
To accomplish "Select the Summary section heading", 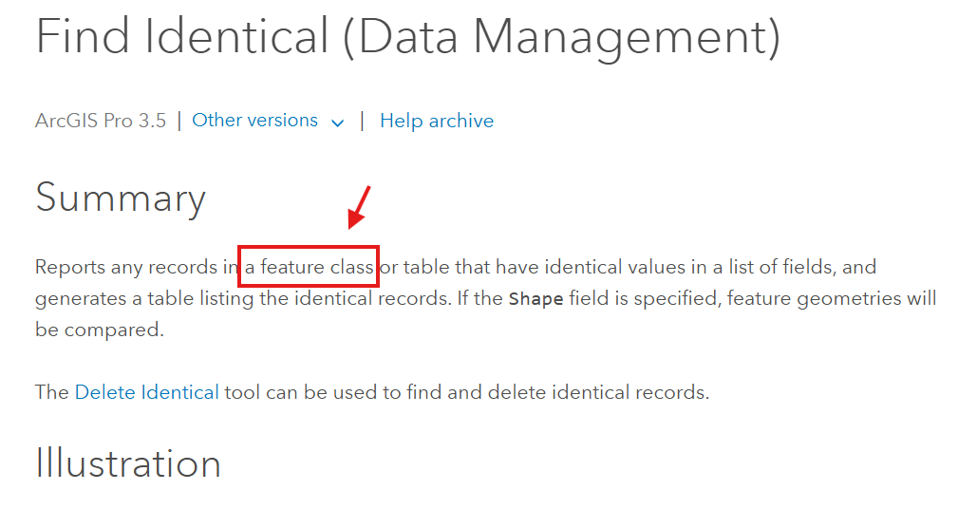I will click(121, 198).
